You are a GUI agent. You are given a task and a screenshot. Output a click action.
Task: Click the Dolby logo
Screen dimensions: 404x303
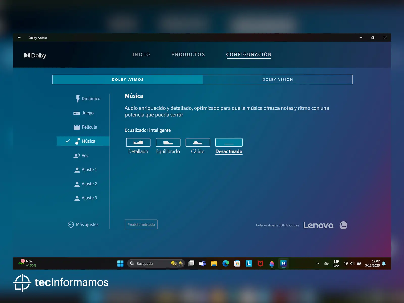[x=35, y=55]
